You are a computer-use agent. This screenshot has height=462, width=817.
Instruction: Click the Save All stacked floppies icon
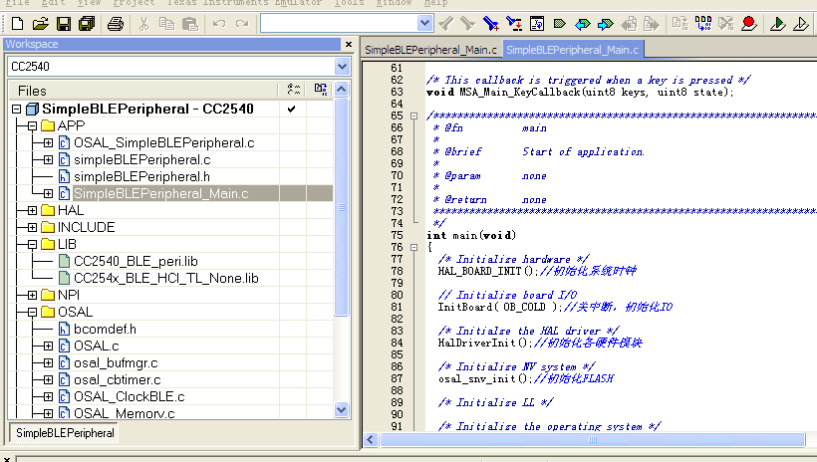(87, 24)
